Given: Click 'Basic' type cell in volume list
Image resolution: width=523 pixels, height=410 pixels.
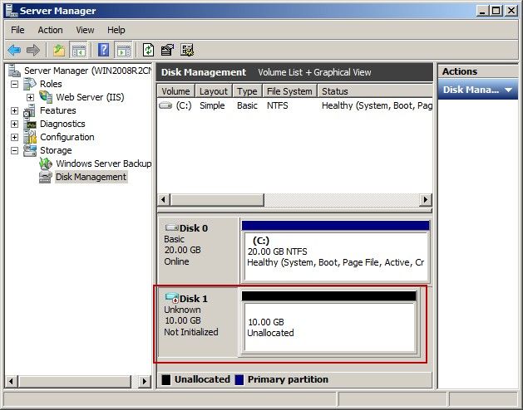Looking at the screenshot, I should point(247,105).
